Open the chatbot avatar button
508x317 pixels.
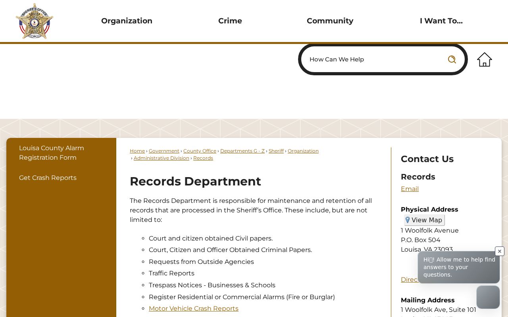coord(488,297)
